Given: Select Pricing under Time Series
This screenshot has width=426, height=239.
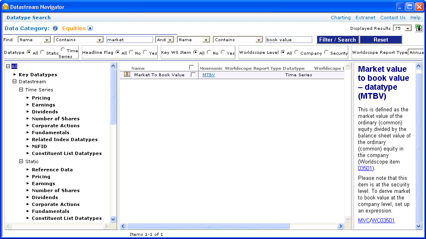Looking at the screenshot, I should pos(41,98).
